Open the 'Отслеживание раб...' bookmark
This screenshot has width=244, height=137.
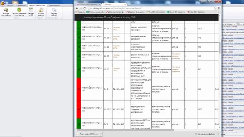click(x=95, y=12)
